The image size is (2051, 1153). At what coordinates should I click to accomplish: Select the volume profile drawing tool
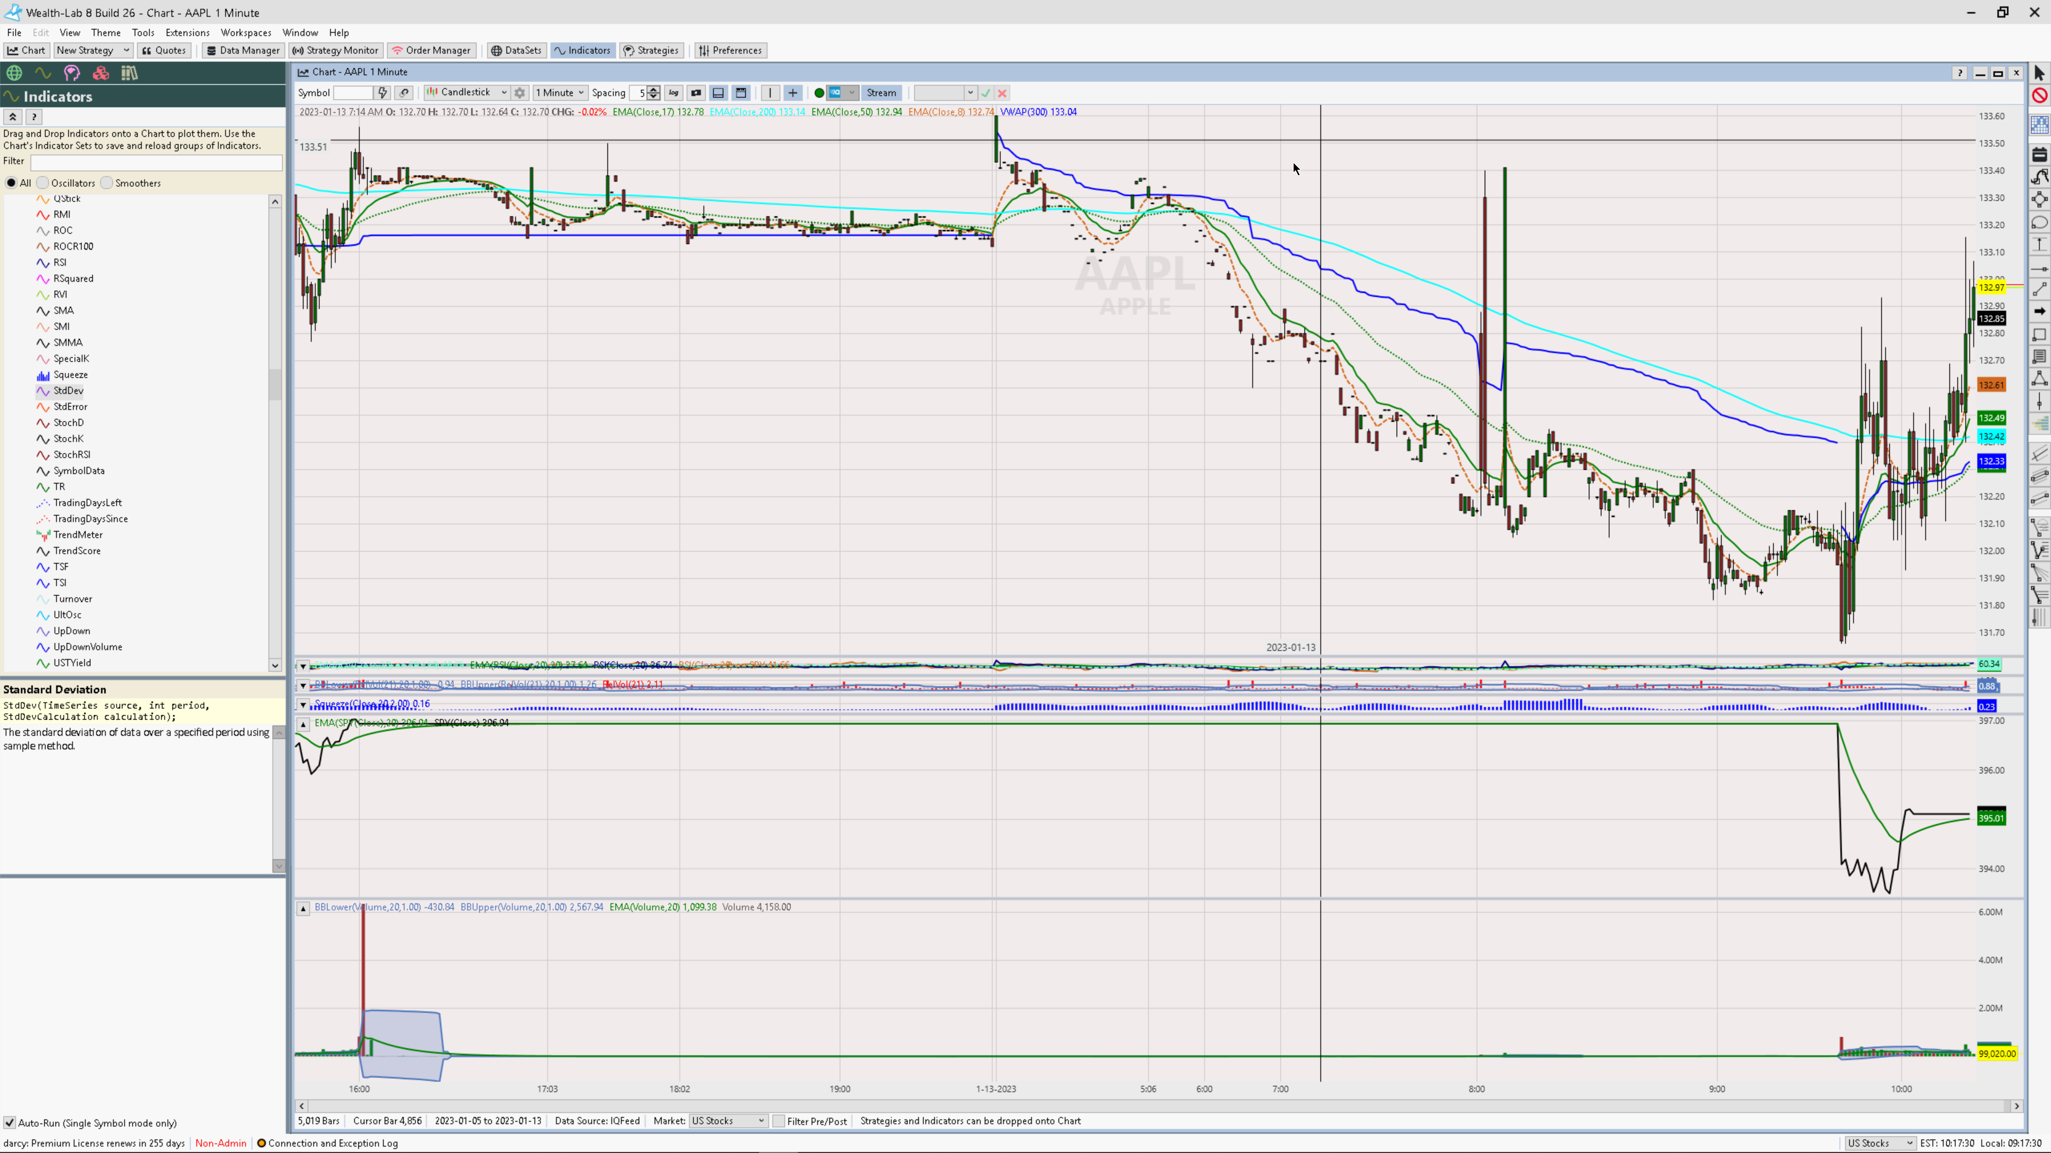[x=2039, y=425]
